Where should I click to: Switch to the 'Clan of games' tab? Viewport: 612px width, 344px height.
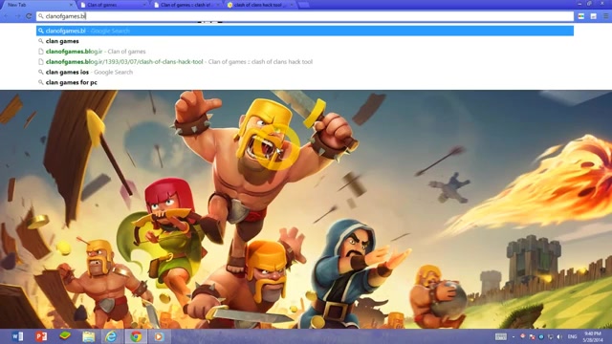(x=112, y=5)
